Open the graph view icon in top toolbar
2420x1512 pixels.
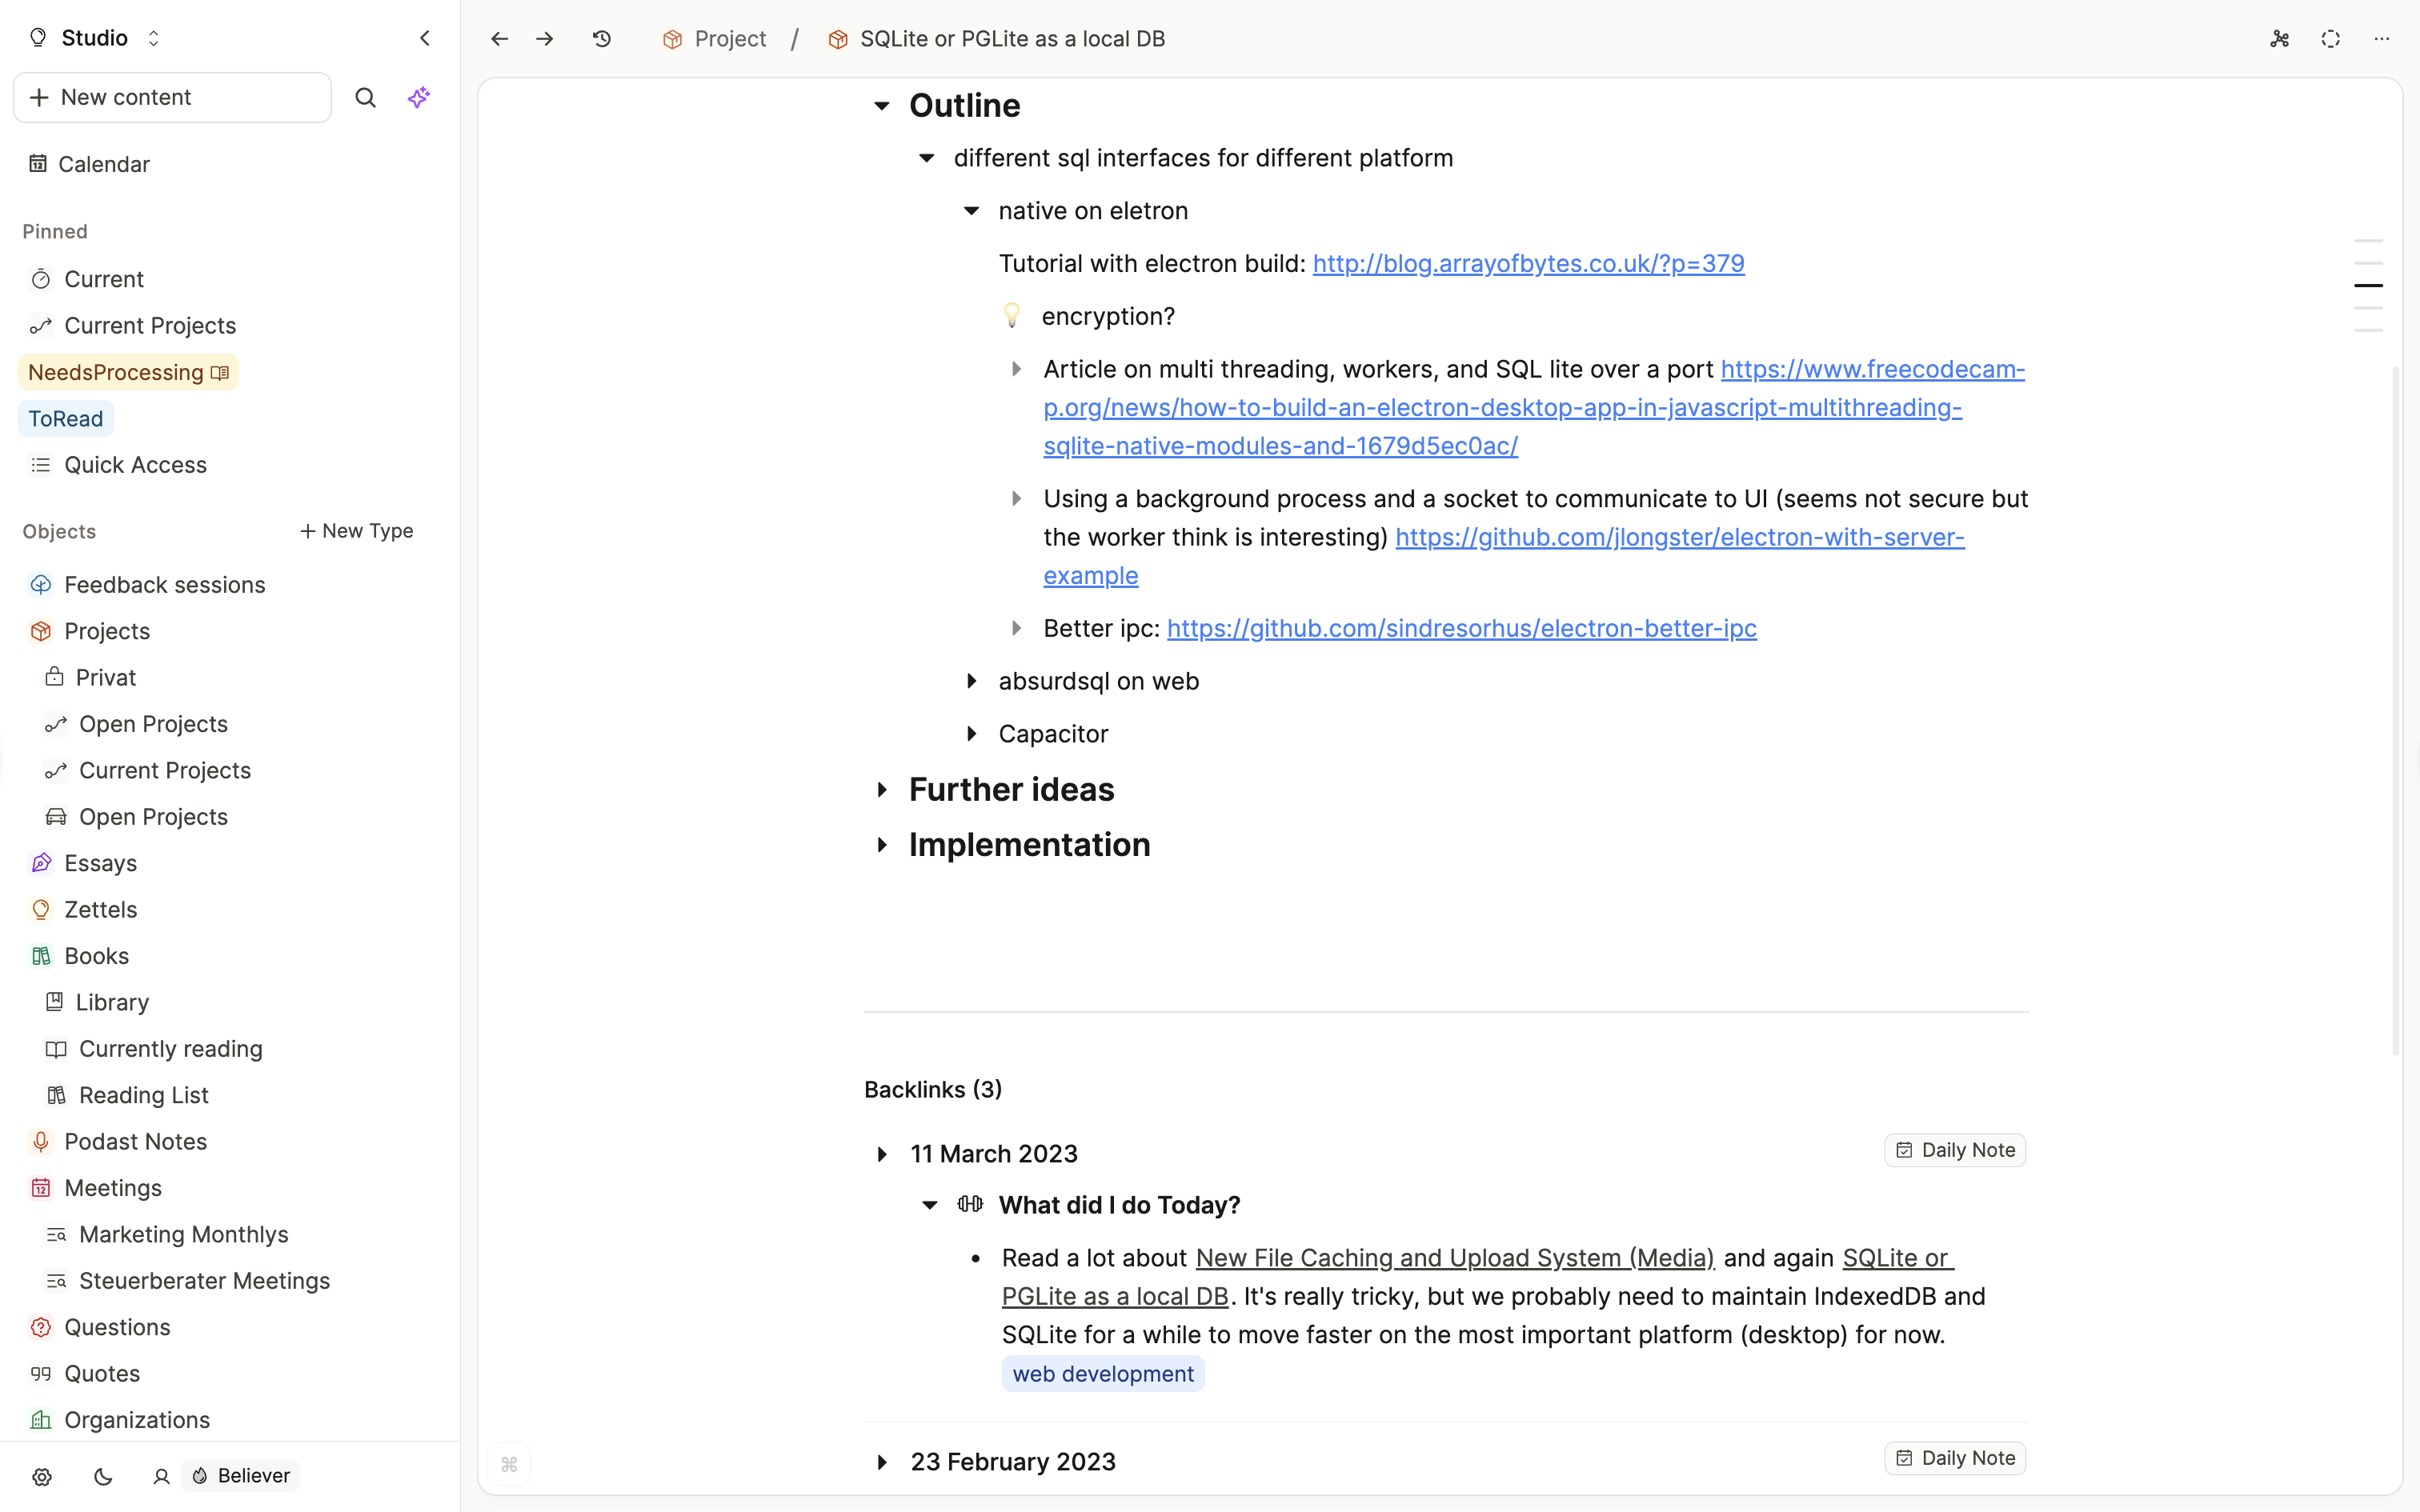click(x=2281, y=38)
